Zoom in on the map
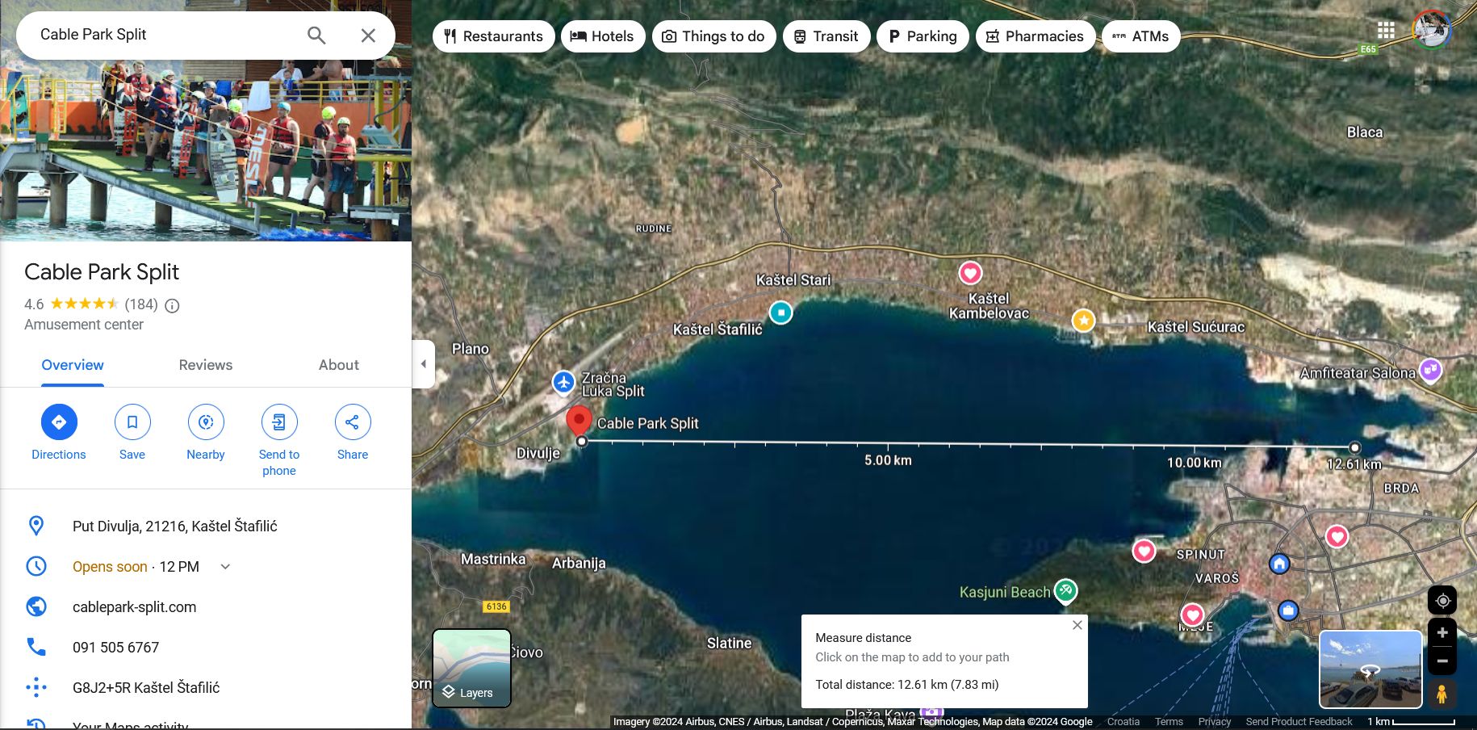 1442,633
